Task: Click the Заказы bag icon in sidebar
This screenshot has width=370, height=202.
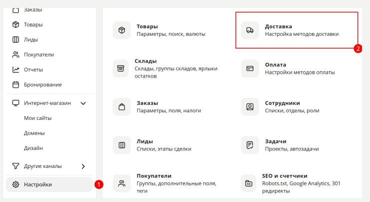Action: tap(15, 10)
